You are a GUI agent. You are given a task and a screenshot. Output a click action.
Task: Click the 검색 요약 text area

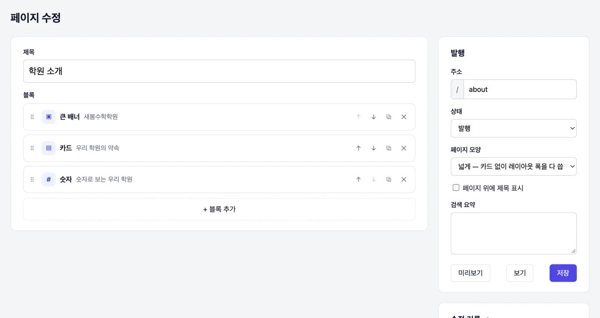pos(513,234)
